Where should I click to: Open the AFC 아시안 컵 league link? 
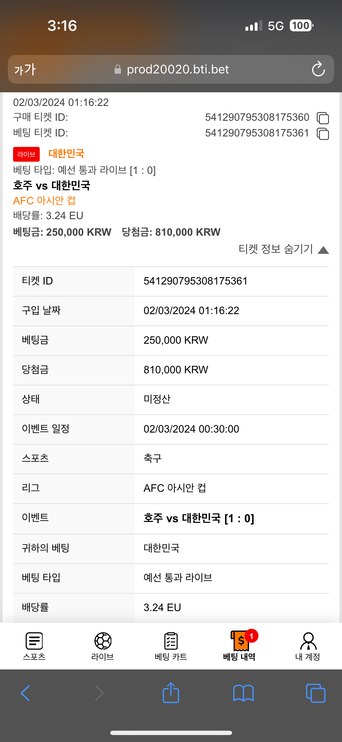[44, 200]
